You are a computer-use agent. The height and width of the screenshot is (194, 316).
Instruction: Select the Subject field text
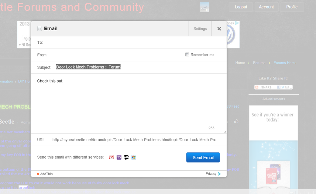pos(88,67)
